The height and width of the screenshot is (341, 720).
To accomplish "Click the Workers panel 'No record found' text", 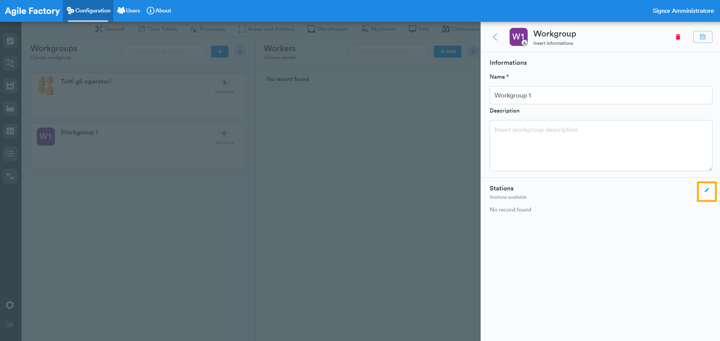I will click(288, 79).
